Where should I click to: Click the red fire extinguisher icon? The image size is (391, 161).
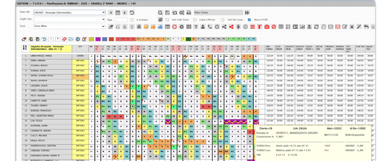pyautogui.click(x=259, y=27)
